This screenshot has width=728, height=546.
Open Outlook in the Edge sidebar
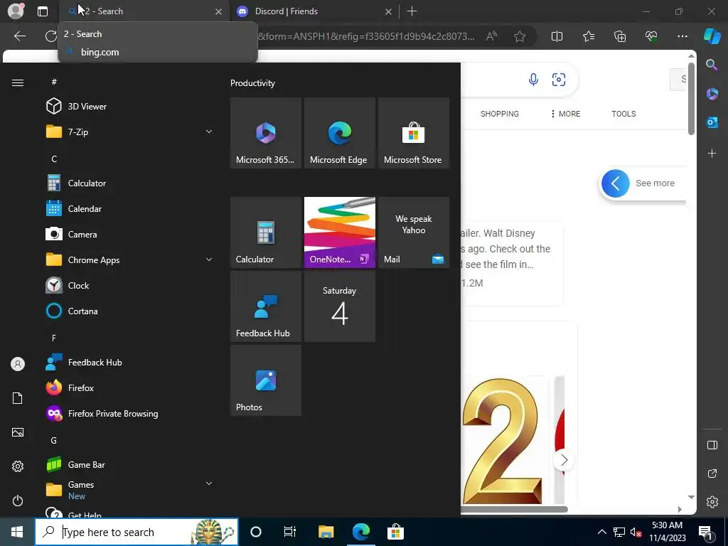coord(712,122)
